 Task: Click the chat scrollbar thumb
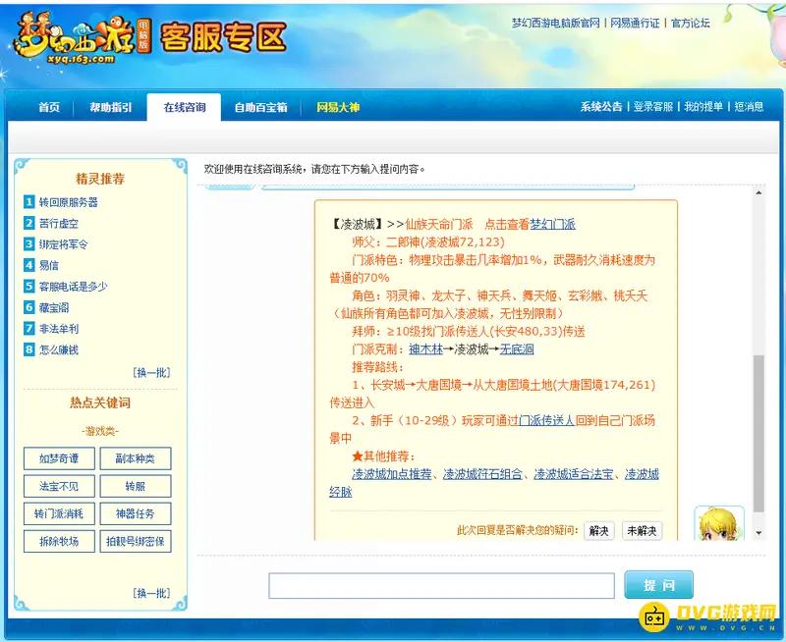758,434
